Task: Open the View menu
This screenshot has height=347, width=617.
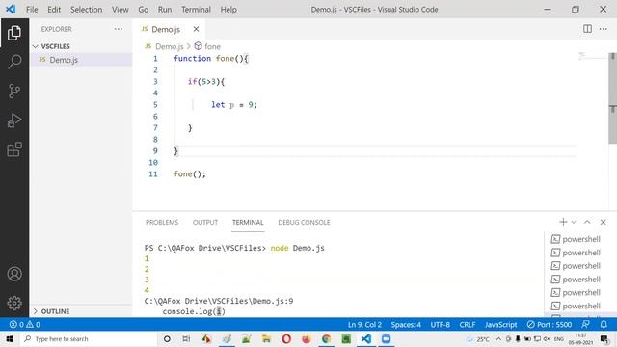Action: 120,9
